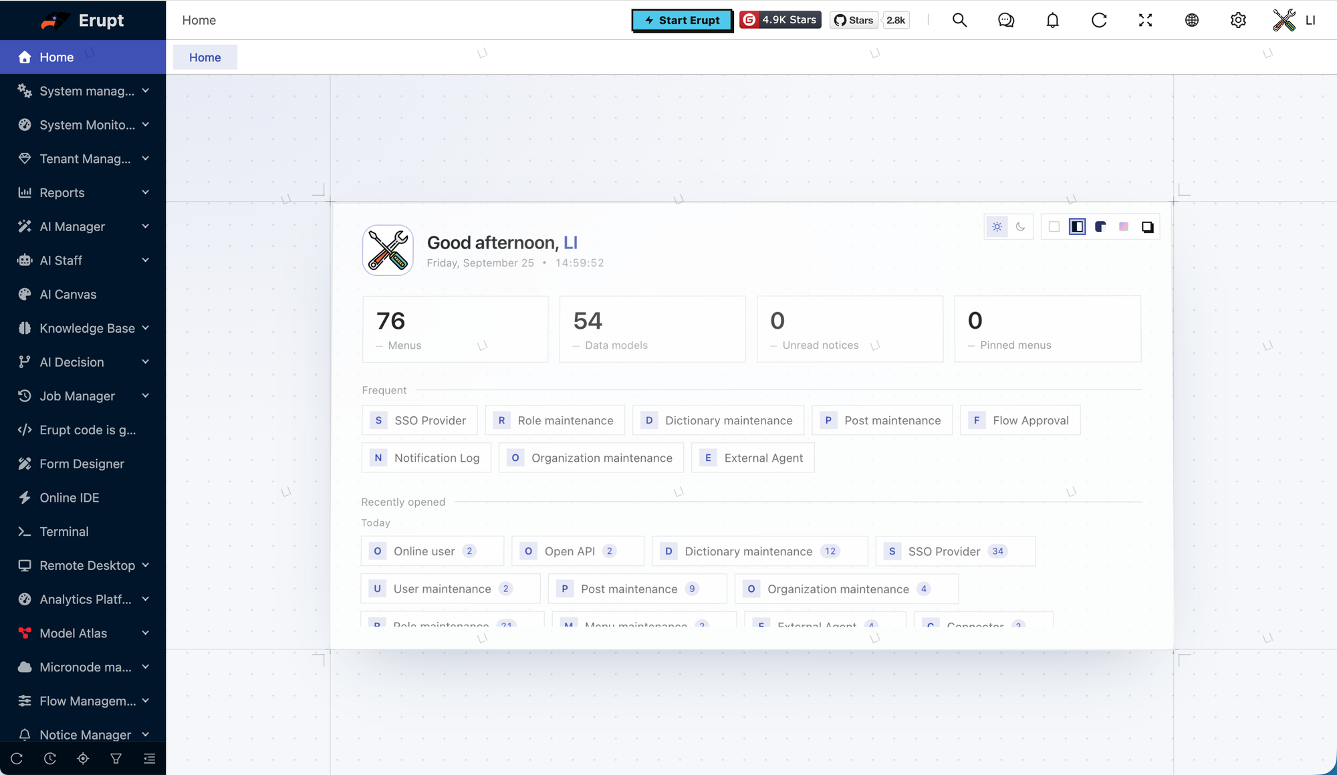Click the user avatar labeled LI

tap(1294, 20)
